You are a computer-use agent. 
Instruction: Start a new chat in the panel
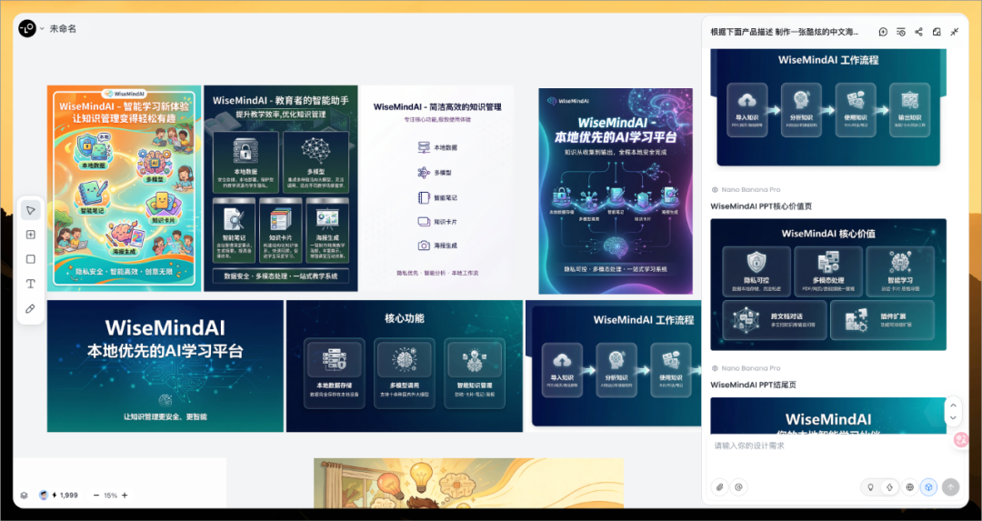[x=883, y=32]
